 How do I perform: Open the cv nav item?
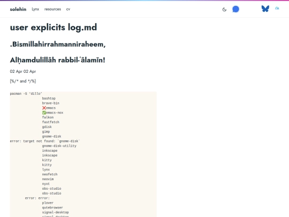[x=68, y=9]
